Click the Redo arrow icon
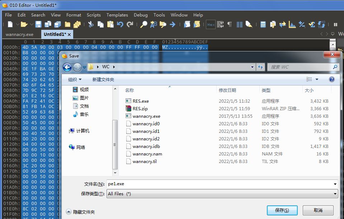Image resolution: width=344 pixels, height=219 pixels. (130, 24)
